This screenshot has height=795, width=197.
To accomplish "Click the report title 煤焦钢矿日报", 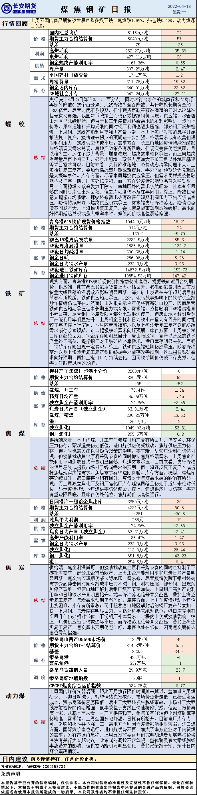I will (x=96, y=9).
